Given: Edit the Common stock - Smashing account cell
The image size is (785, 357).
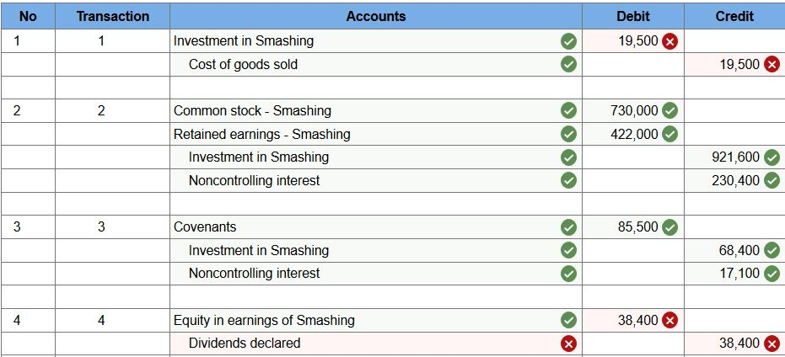Looking at the screenshot, I should click(375, 110).
